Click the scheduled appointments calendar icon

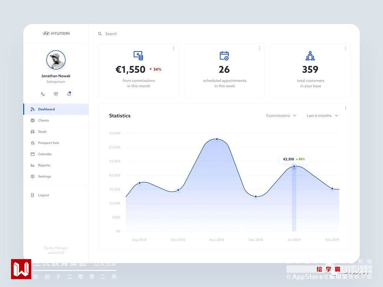[224, 55]
